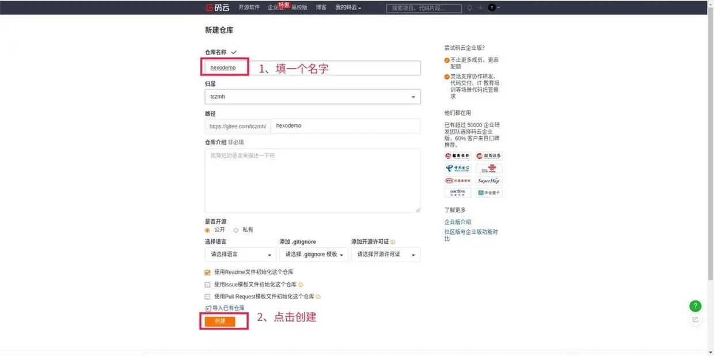Click the info icon beside Pull Request模板 option
Screen dimensions: 714x356
click(x=318, y=297)
